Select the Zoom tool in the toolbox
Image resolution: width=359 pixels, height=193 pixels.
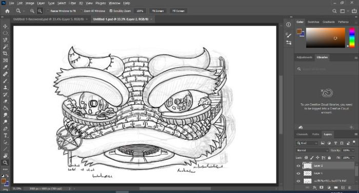pyautogui.click(x=5, y=163)
